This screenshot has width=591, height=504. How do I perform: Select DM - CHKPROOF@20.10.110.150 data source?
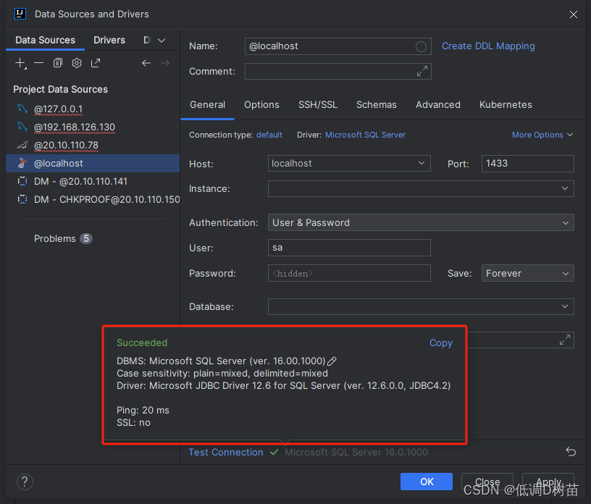pos(93,199)
